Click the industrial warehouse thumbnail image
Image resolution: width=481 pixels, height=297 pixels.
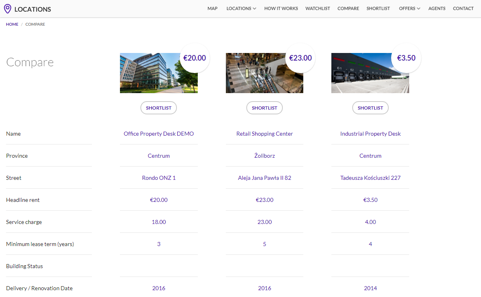(370, 73)
